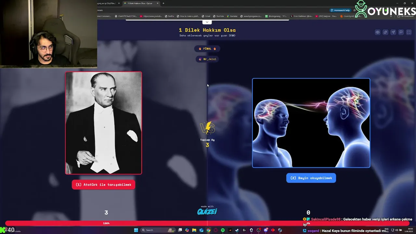Click the dice shuffle icon in quiz toolbar
The height and width of the screenshot is (234, 416).
tap(385, 32)
